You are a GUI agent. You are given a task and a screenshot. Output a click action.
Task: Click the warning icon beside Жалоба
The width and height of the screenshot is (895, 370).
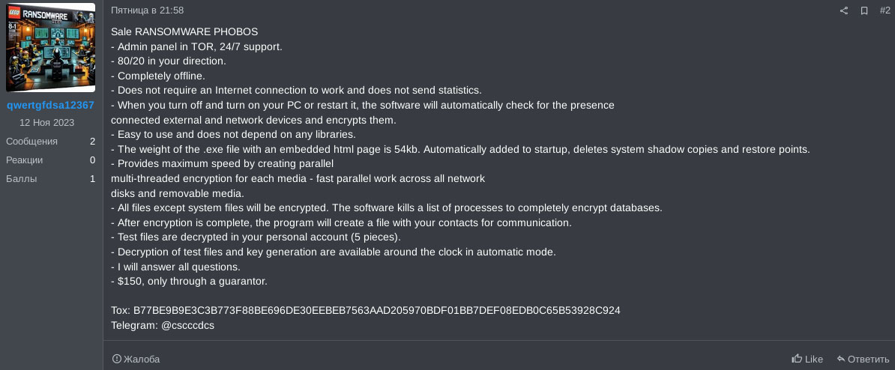tap(117, 359)
